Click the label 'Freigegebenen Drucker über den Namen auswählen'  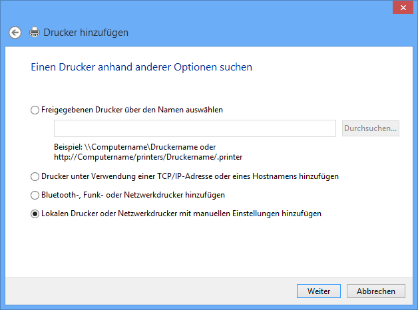pos(132,110)
